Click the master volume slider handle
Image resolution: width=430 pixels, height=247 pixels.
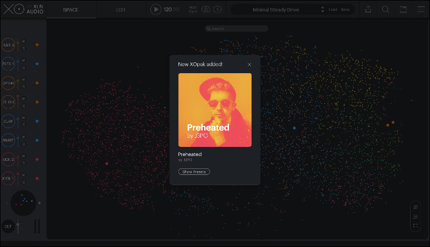click(x=18, y=225)
